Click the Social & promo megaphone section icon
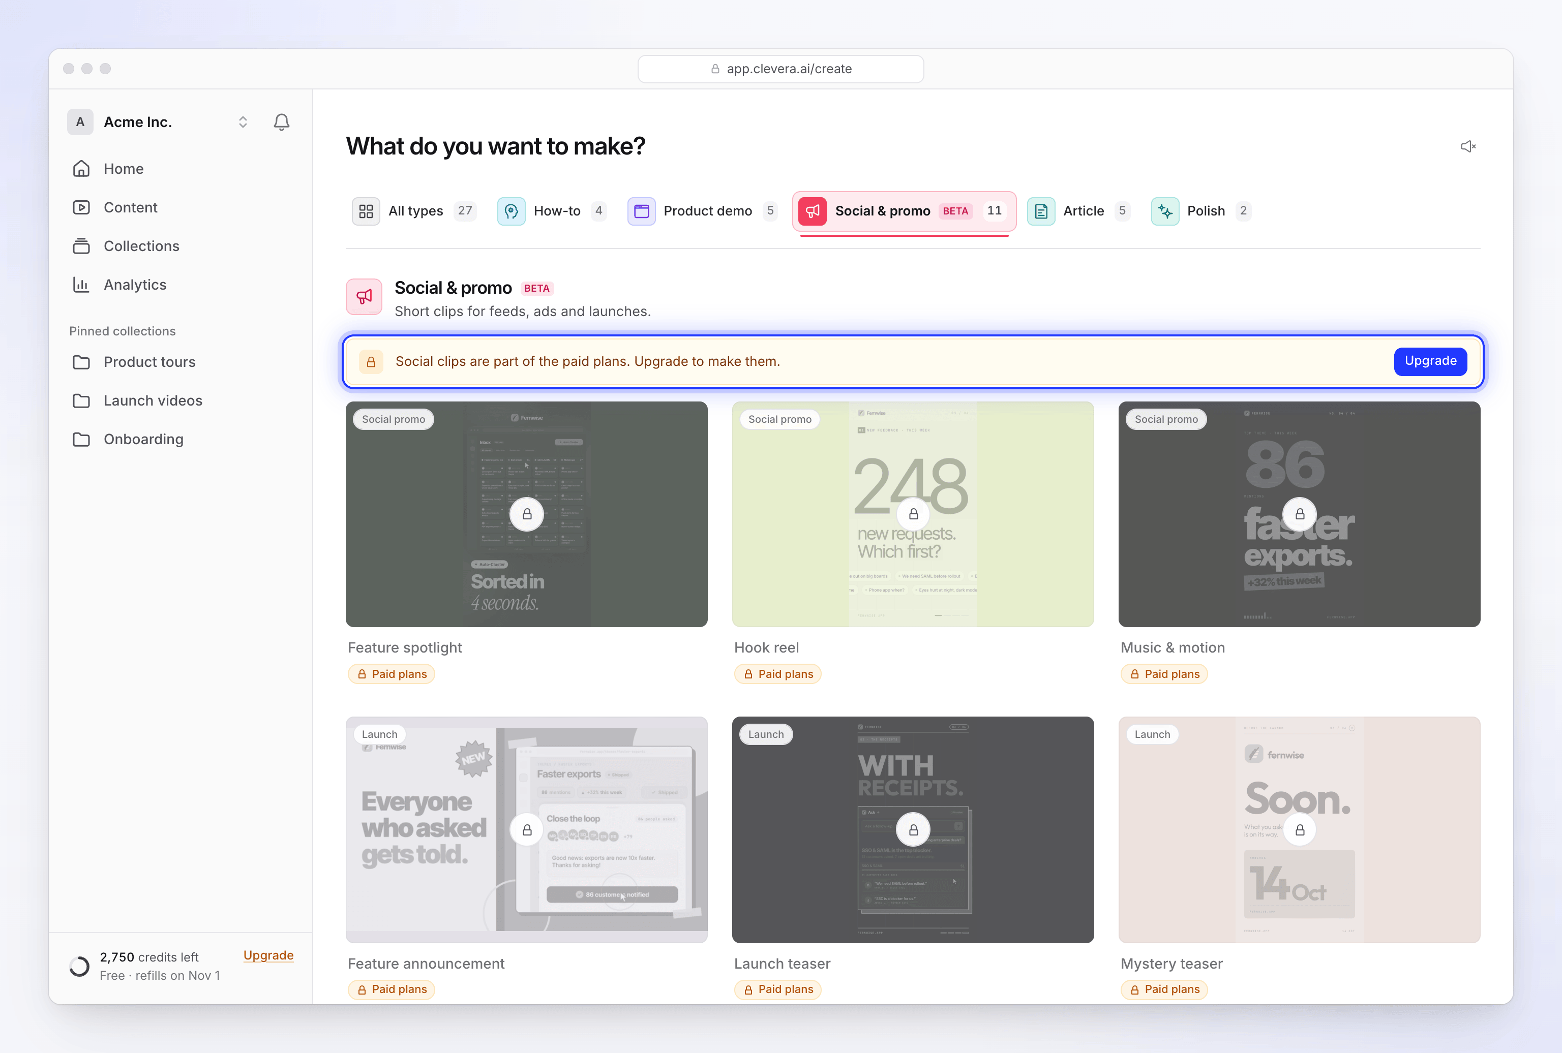The height and width of the screenshot is (1053, 1562). pyautogui.click(x=364, y=297)
